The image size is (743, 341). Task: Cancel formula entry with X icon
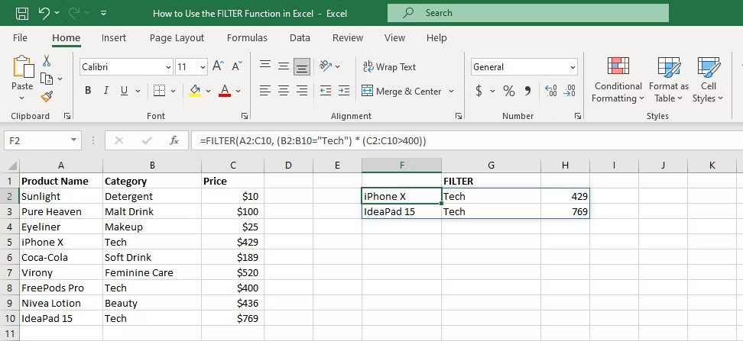click(119, 140)
